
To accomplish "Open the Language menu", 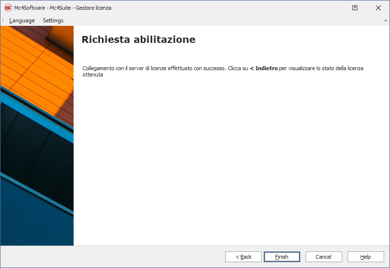I will coord(22,20).
